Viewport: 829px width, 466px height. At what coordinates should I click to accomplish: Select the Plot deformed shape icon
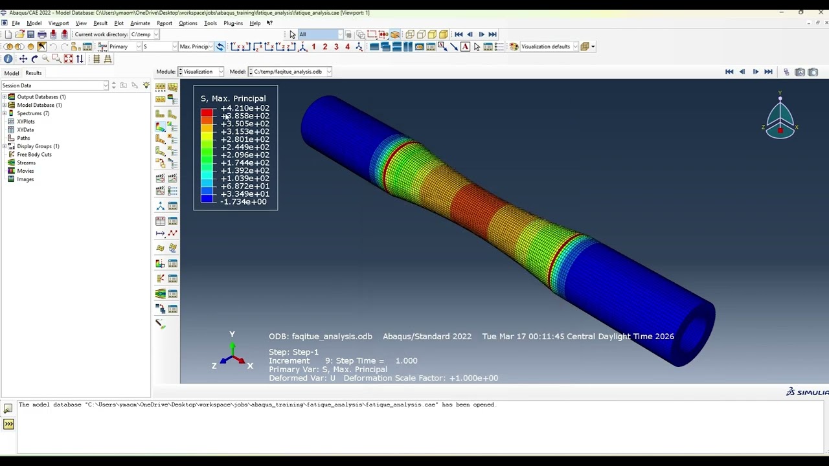click(x=172, y=114)
